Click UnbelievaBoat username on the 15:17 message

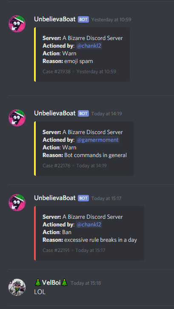(55, 198)
